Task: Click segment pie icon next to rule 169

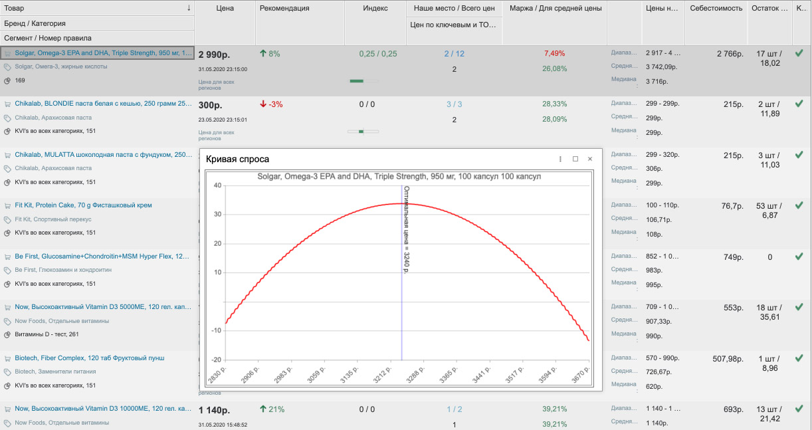Action: [7, 80]
